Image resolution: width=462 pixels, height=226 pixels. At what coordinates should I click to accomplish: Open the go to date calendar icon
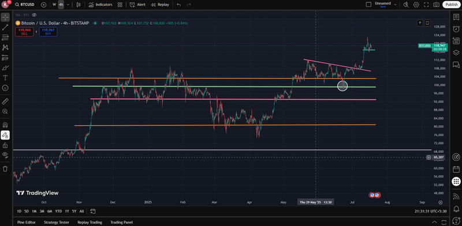[92, 211]
